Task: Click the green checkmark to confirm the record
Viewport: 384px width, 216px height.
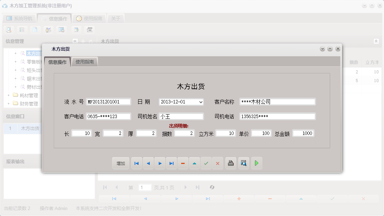Action: click(206, 163)
